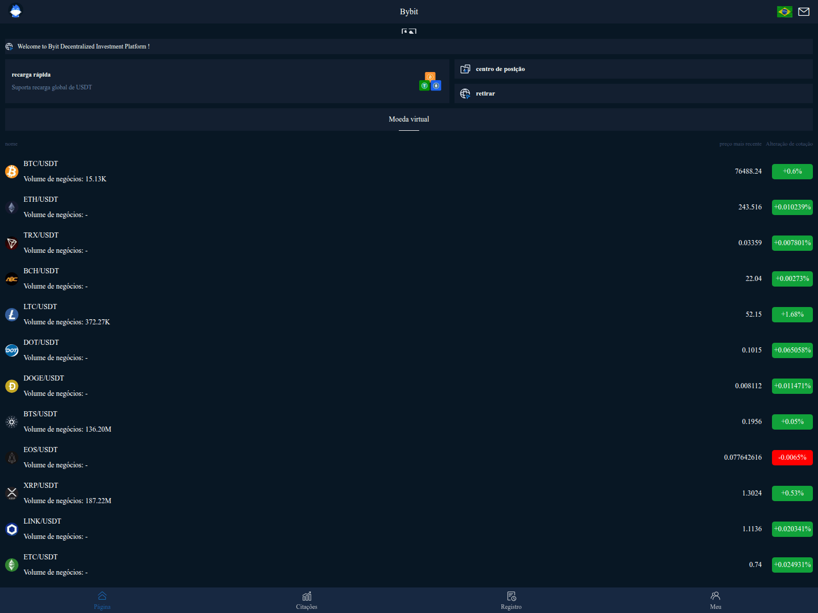Select the EOS/USDT pair name
The width and height of the screenshot is (818, 613).
[x=41, y=450]
